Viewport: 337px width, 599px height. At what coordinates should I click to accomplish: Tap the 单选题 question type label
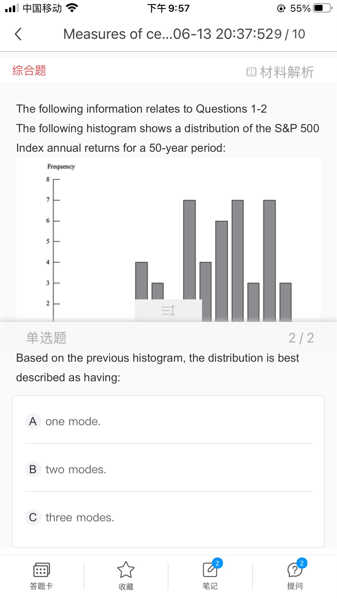click(46, 338)
